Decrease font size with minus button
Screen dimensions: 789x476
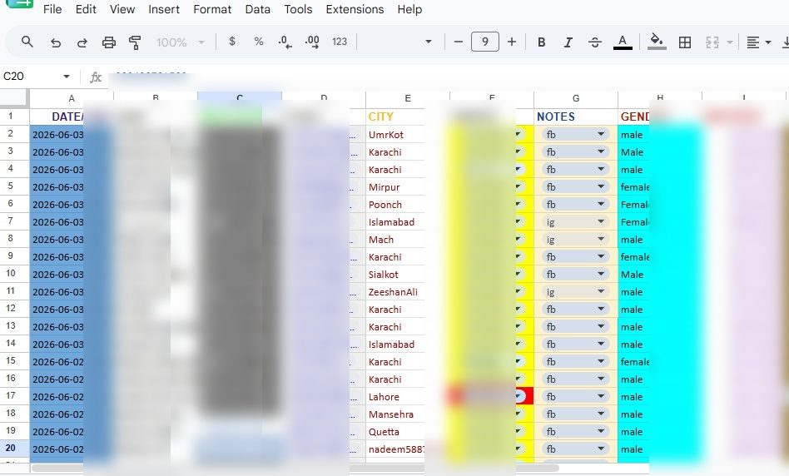tap(458, 42)
